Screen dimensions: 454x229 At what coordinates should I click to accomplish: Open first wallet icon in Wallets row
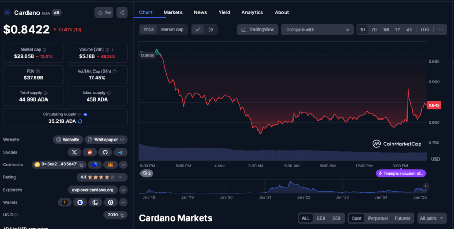pyautogui.click(x=64, y=203)
